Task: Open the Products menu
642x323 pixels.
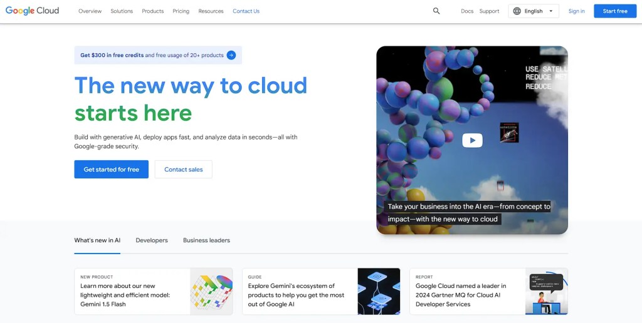Action: (153, 11)
